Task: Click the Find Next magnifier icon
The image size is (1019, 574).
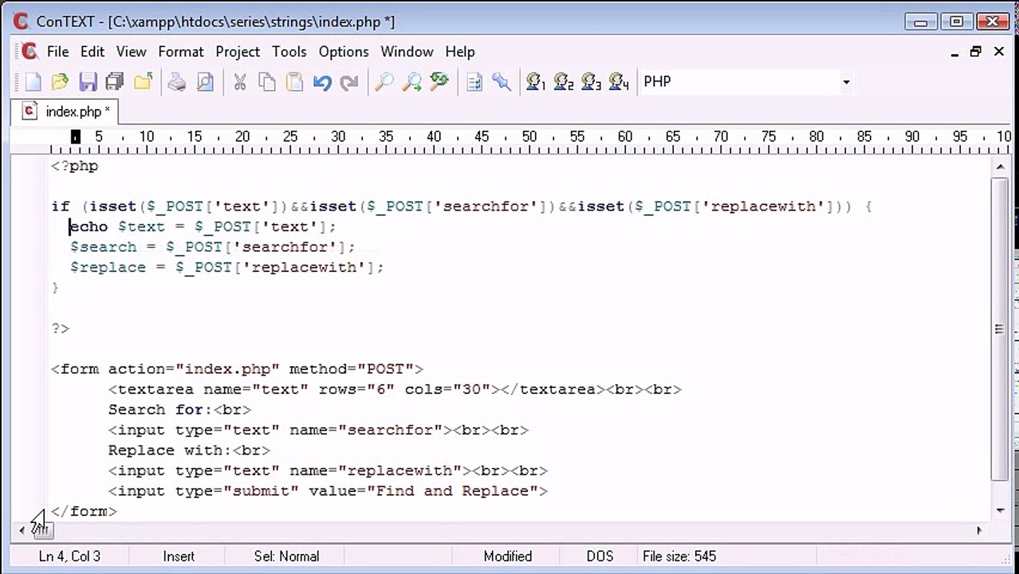Action: pyautogui.click(x=411, y=81)
